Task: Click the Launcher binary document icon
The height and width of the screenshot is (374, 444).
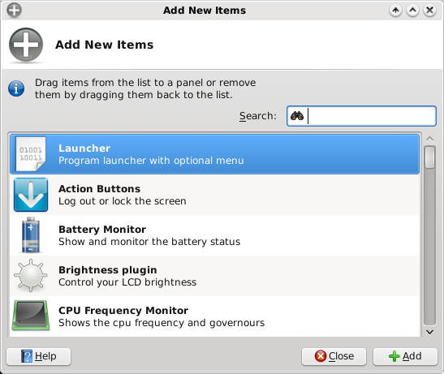Action: 31,154
